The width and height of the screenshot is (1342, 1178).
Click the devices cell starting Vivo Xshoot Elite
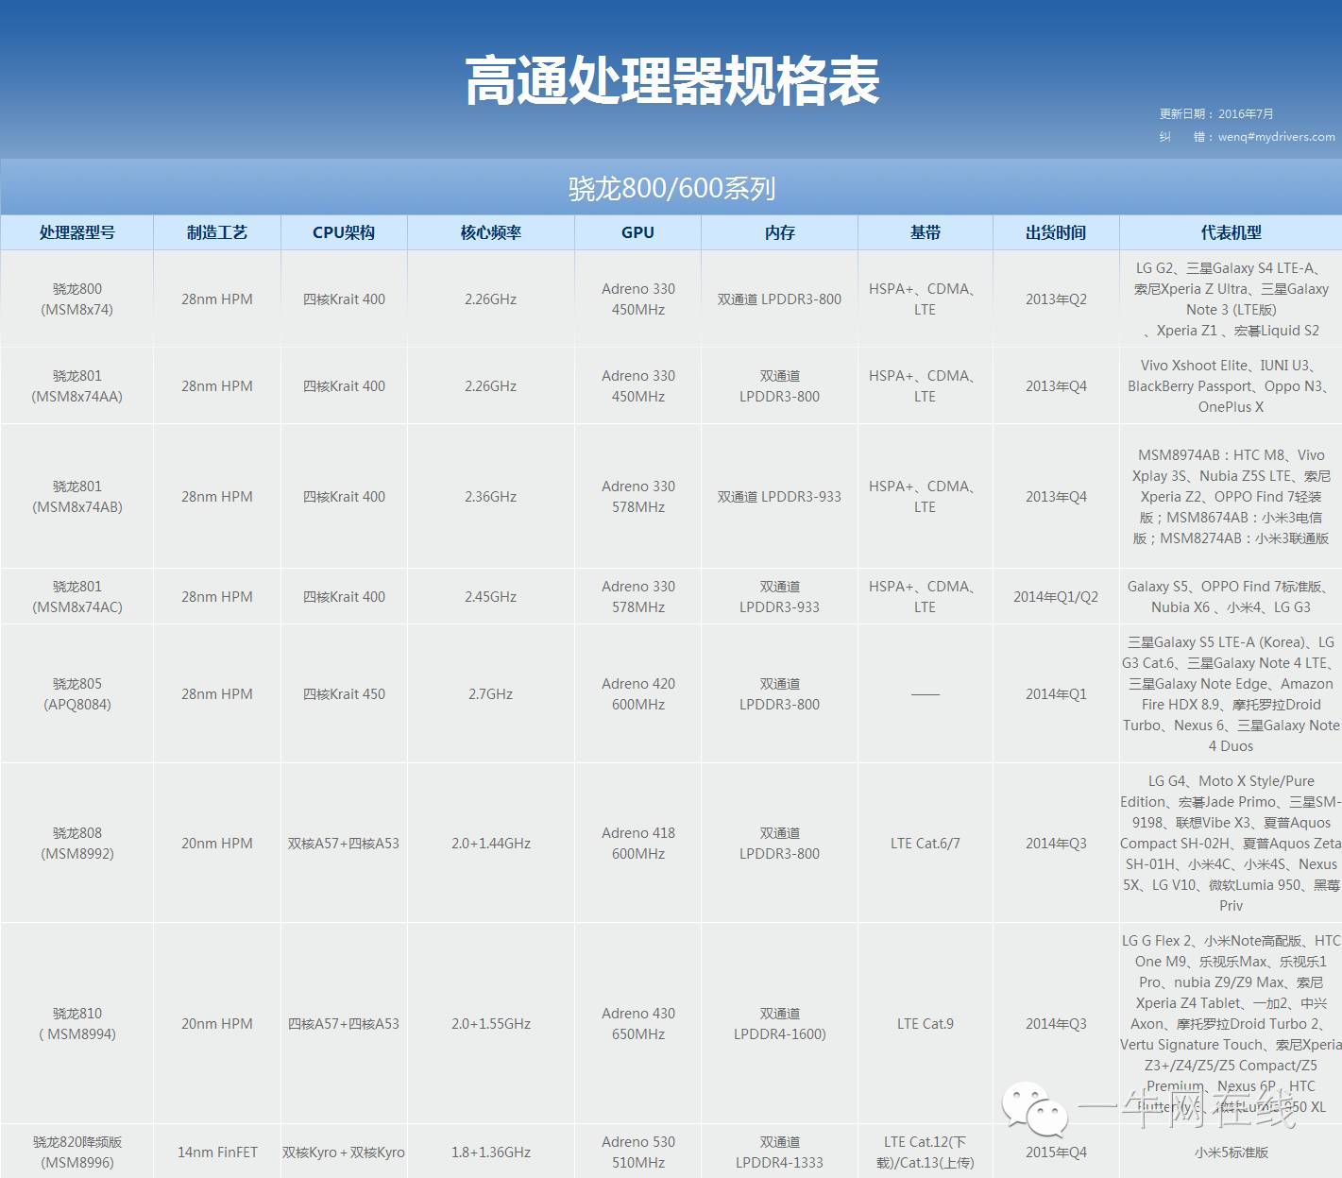[1232, 386]
